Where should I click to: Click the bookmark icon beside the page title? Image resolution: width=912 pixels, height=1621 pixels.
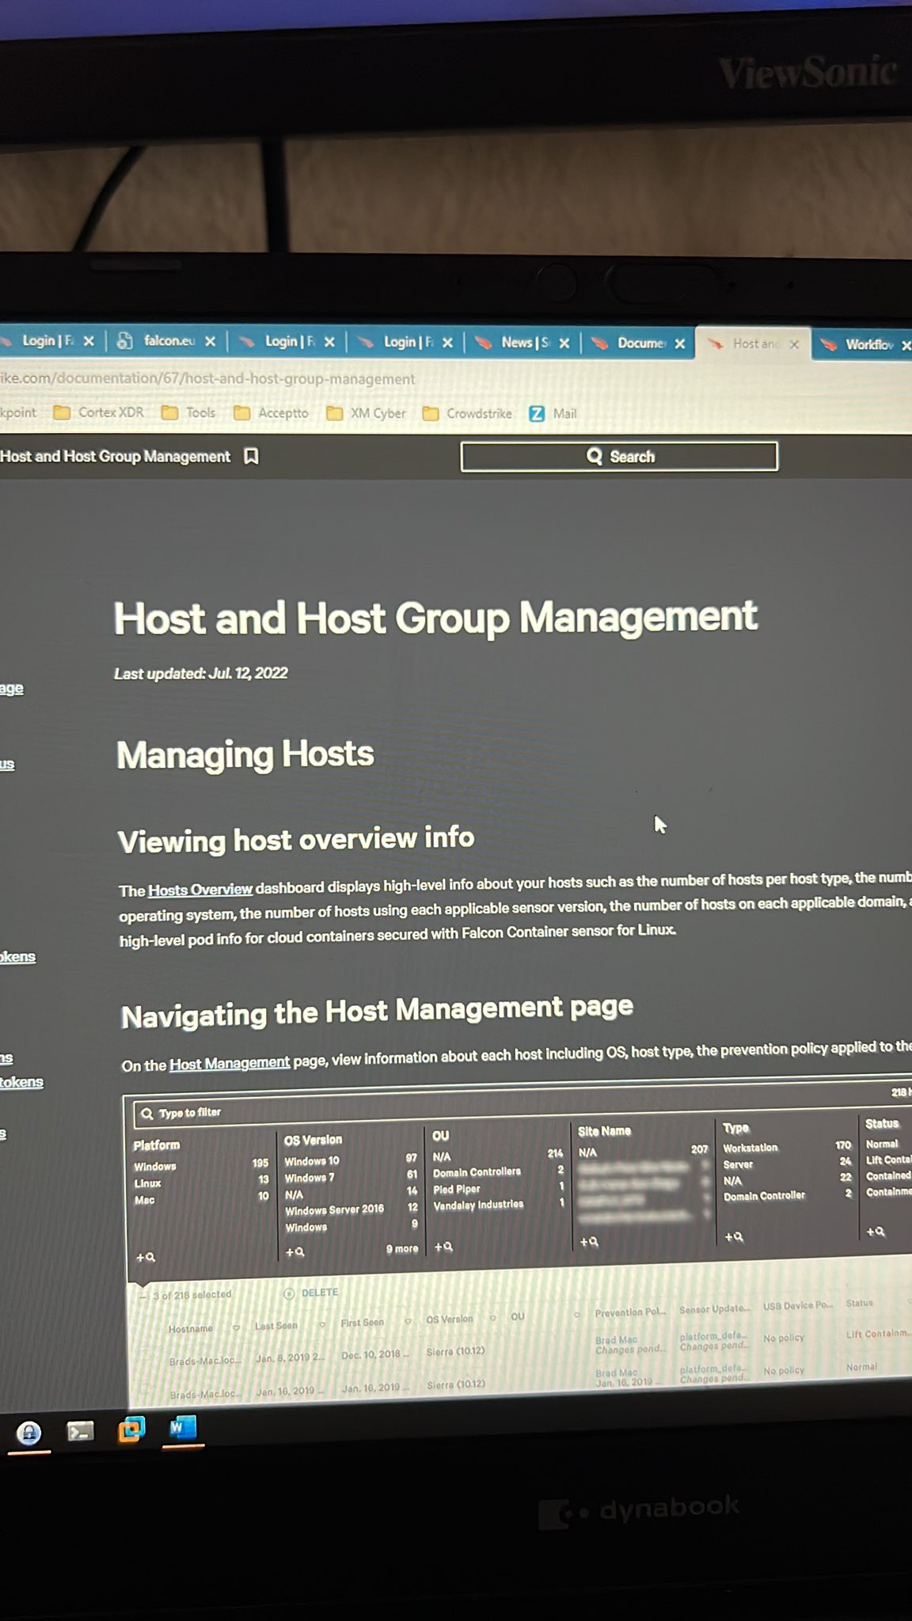251,457
